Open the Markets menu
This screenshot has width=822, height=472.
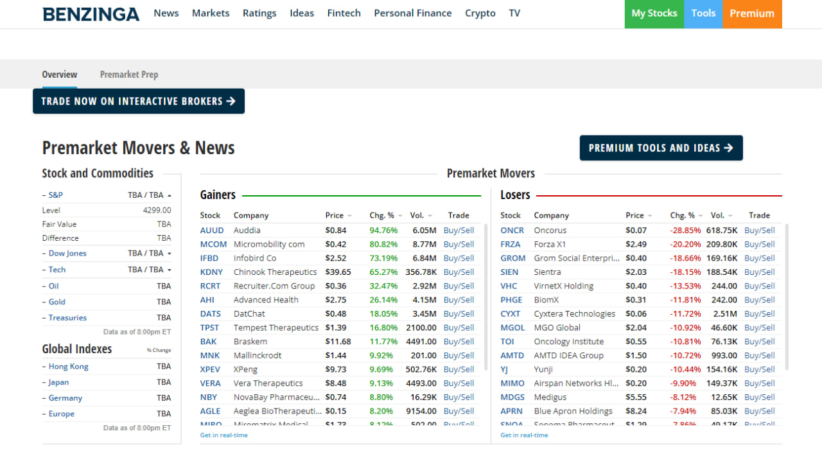(x=211, y=13)
